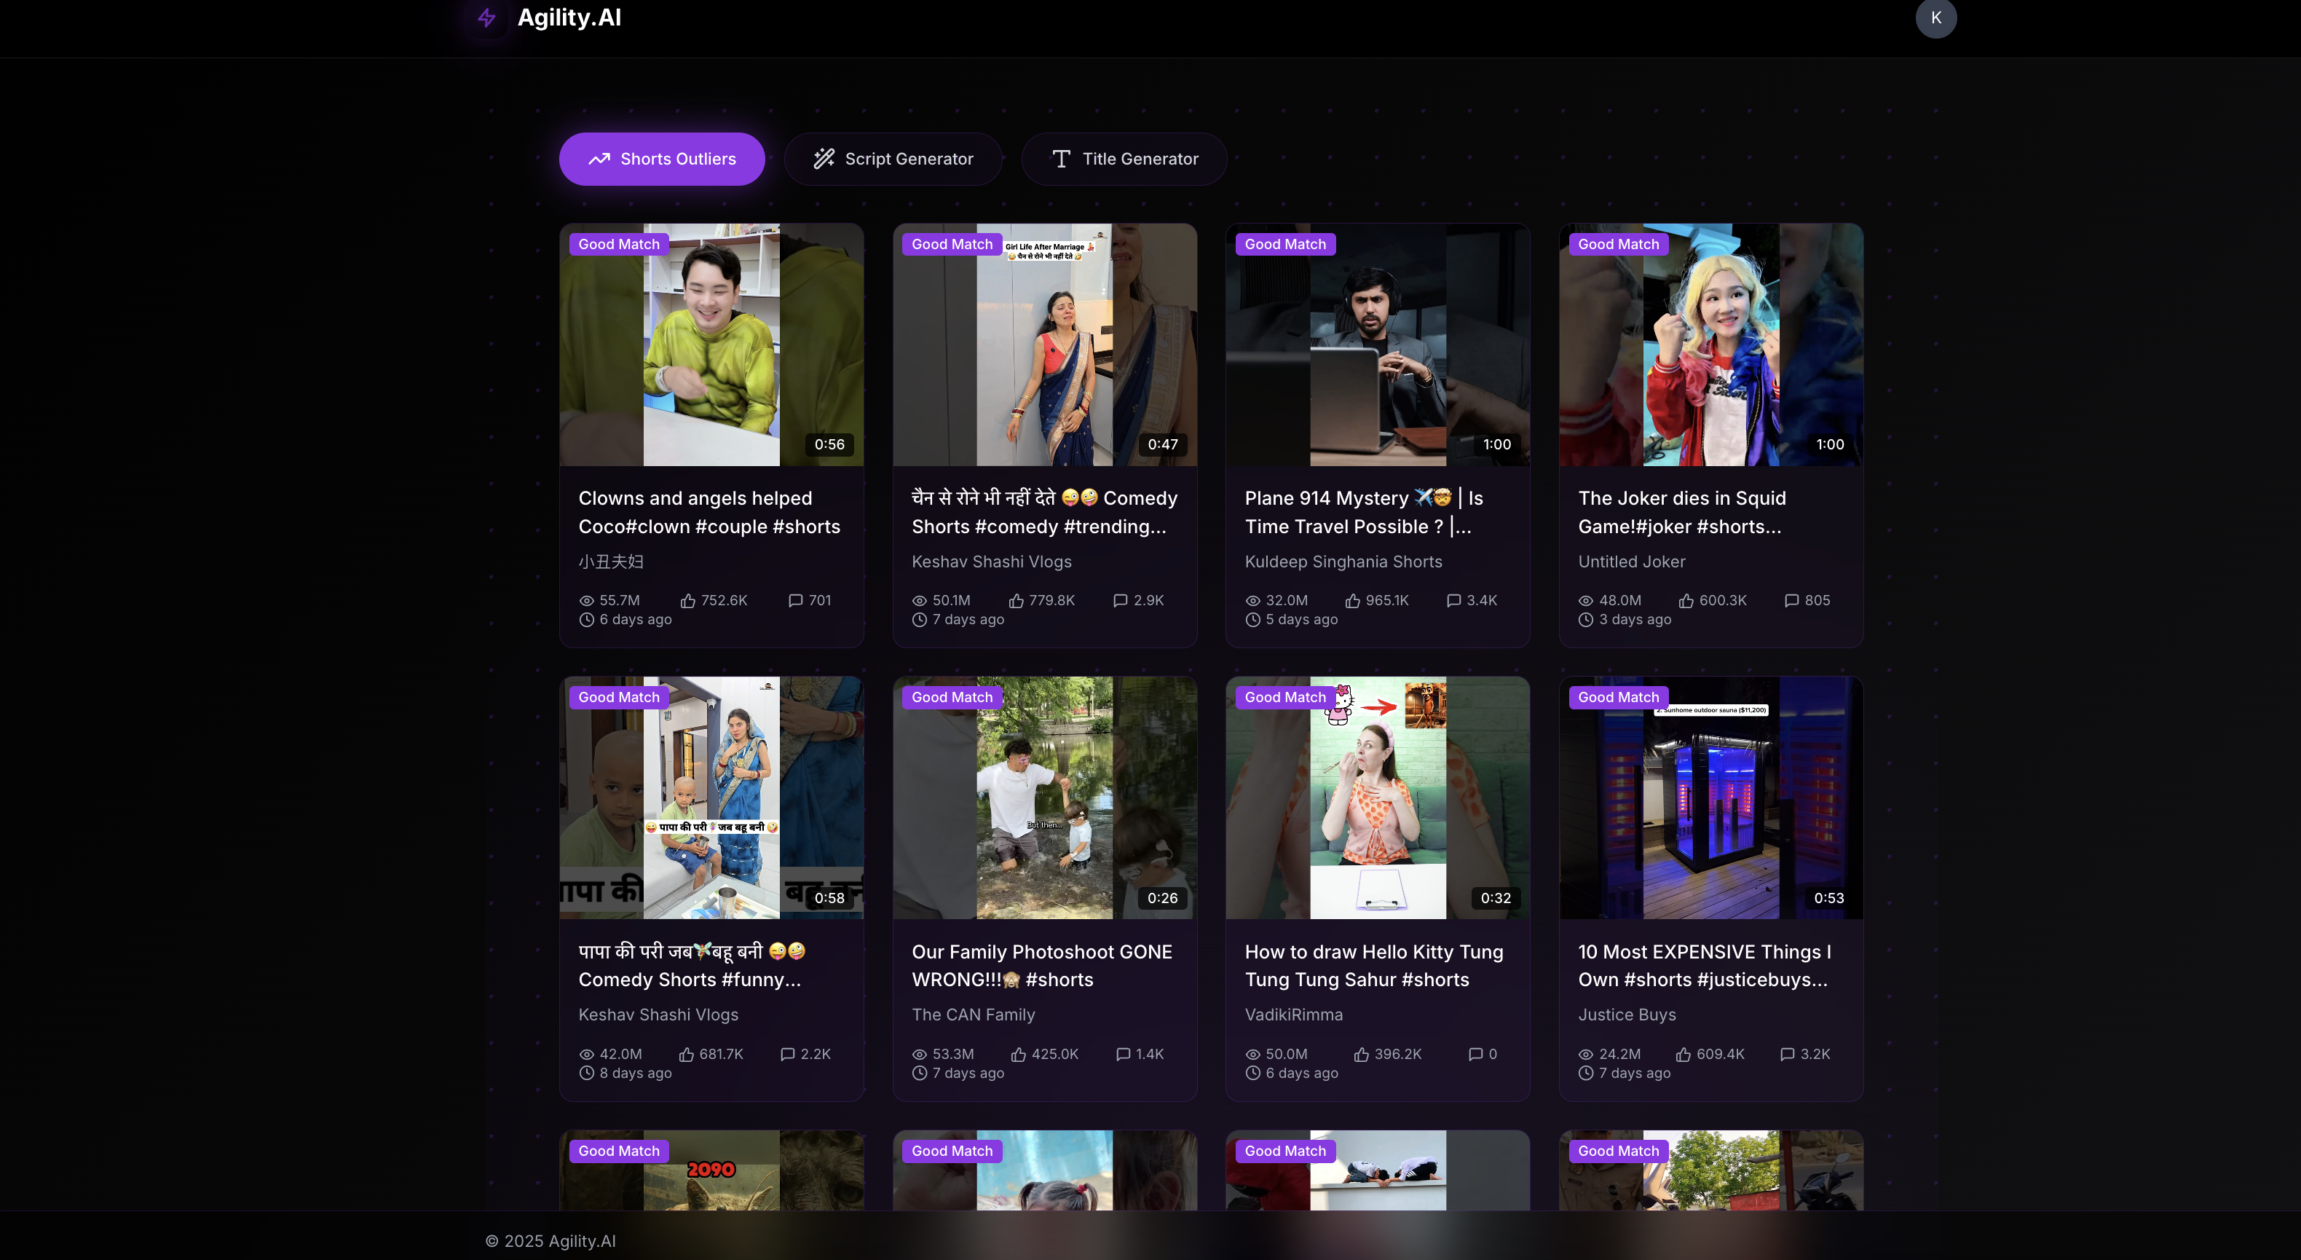The image size is (2301, 1260).
Task: Click the clock icon on Our Family Photoshoot card
Action: coord(919,1074)
